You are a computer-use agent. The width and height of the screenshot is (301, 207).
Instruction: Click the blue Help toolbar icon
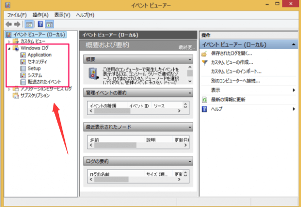pos(40,24)
